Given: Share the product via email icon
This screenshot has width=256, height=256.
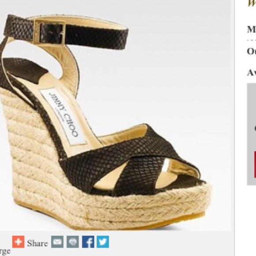Looking at the screenshot, I should 57,241.
